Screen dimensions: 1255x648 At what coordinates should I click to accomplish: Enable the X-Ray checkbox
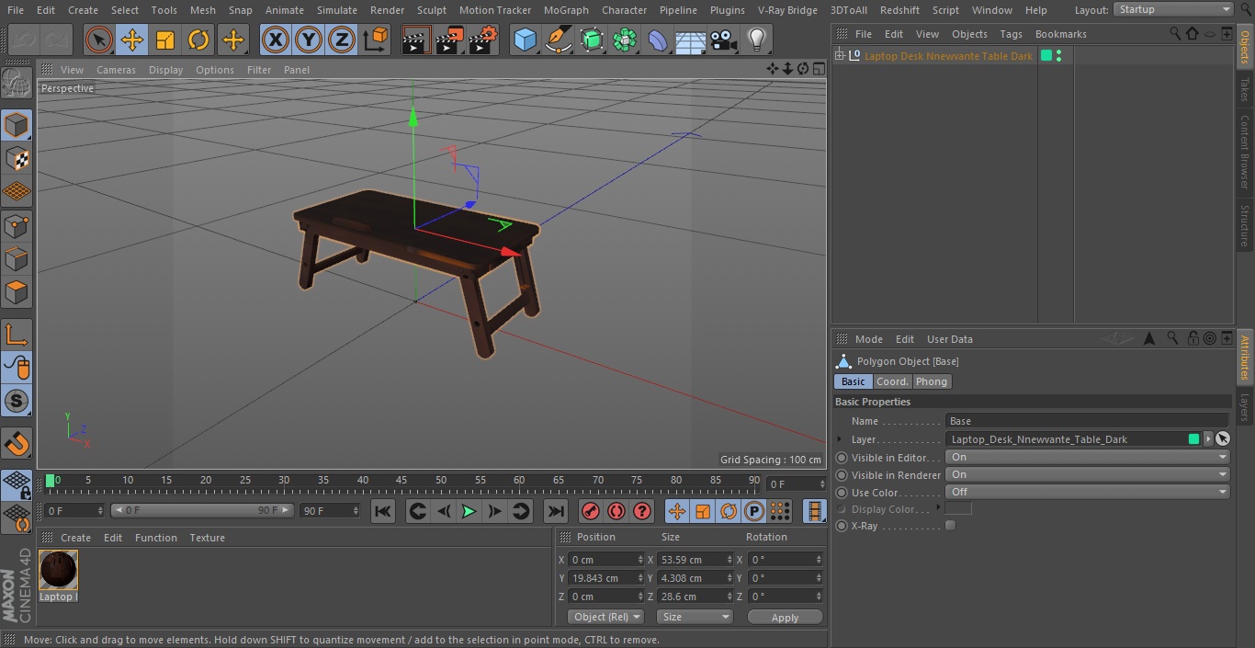950,526
